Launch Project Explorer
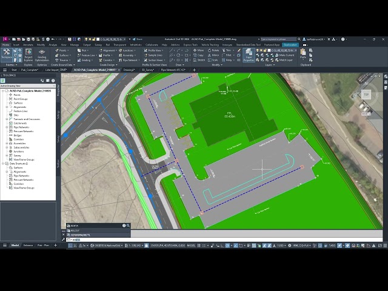Screen dimensions: 388x291 point(28,55)
